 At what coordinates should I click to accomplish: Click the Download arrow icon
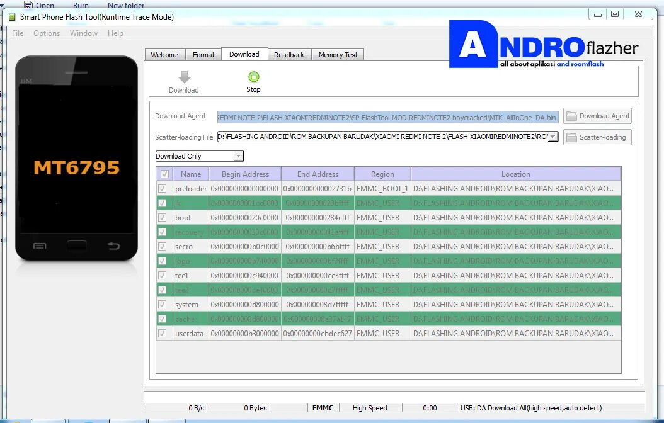pyautogui.click(x=184, y=77)
